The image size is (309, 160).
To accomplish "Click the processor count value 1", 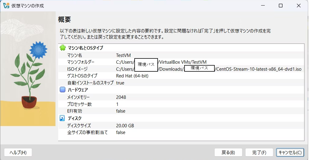I will point(117,104).
